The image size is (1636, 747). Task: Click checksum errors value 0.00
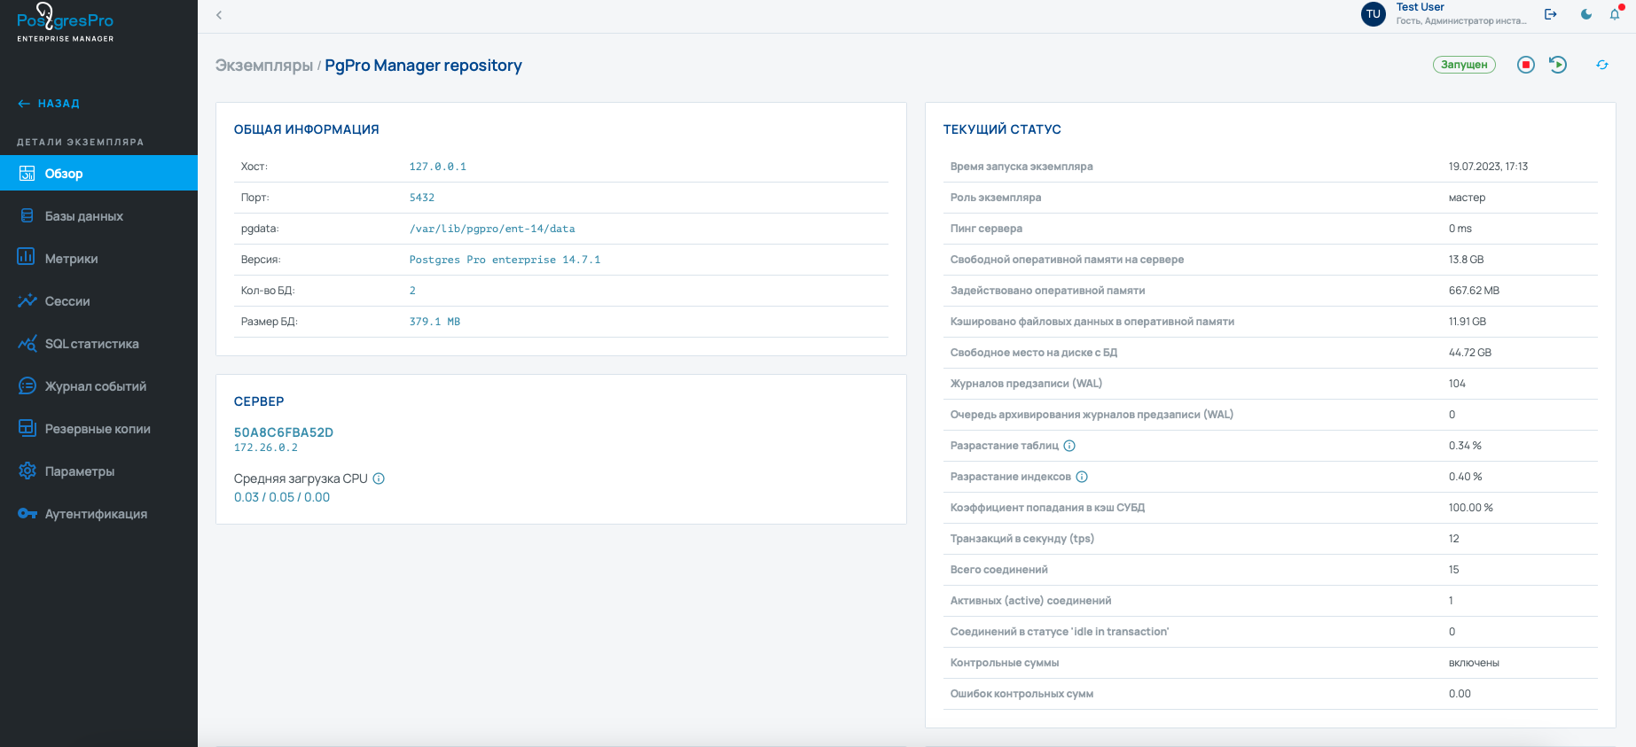[x=1460, y=694]
